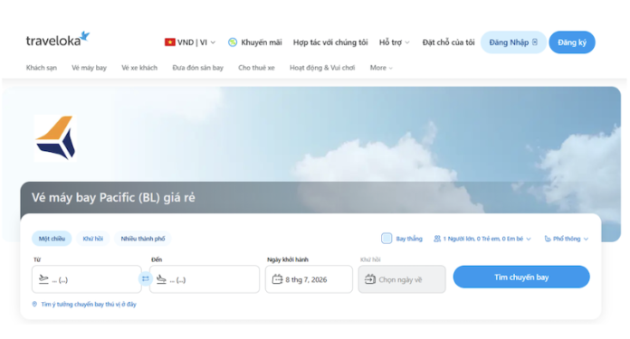The image size is (630, 339).
Task: Click the Tìm chuyến bay button
Action: 521,277
